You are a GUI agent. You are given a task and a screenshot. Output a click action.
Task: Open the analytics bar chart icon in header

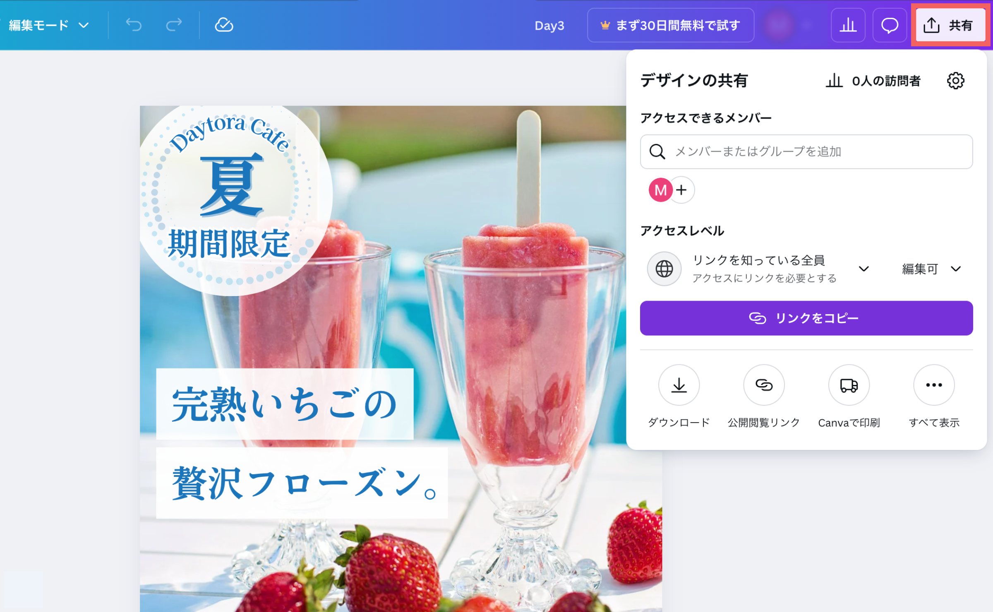click(x=848, y=25)
